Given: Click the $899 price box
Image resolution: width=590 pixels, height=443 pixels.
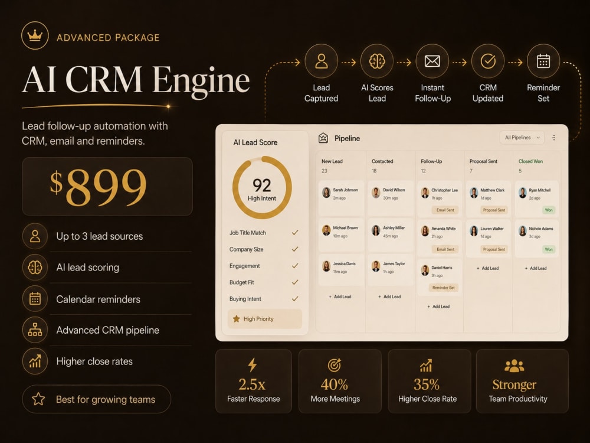Looking at the screenshot, I should tap(107, 187).
